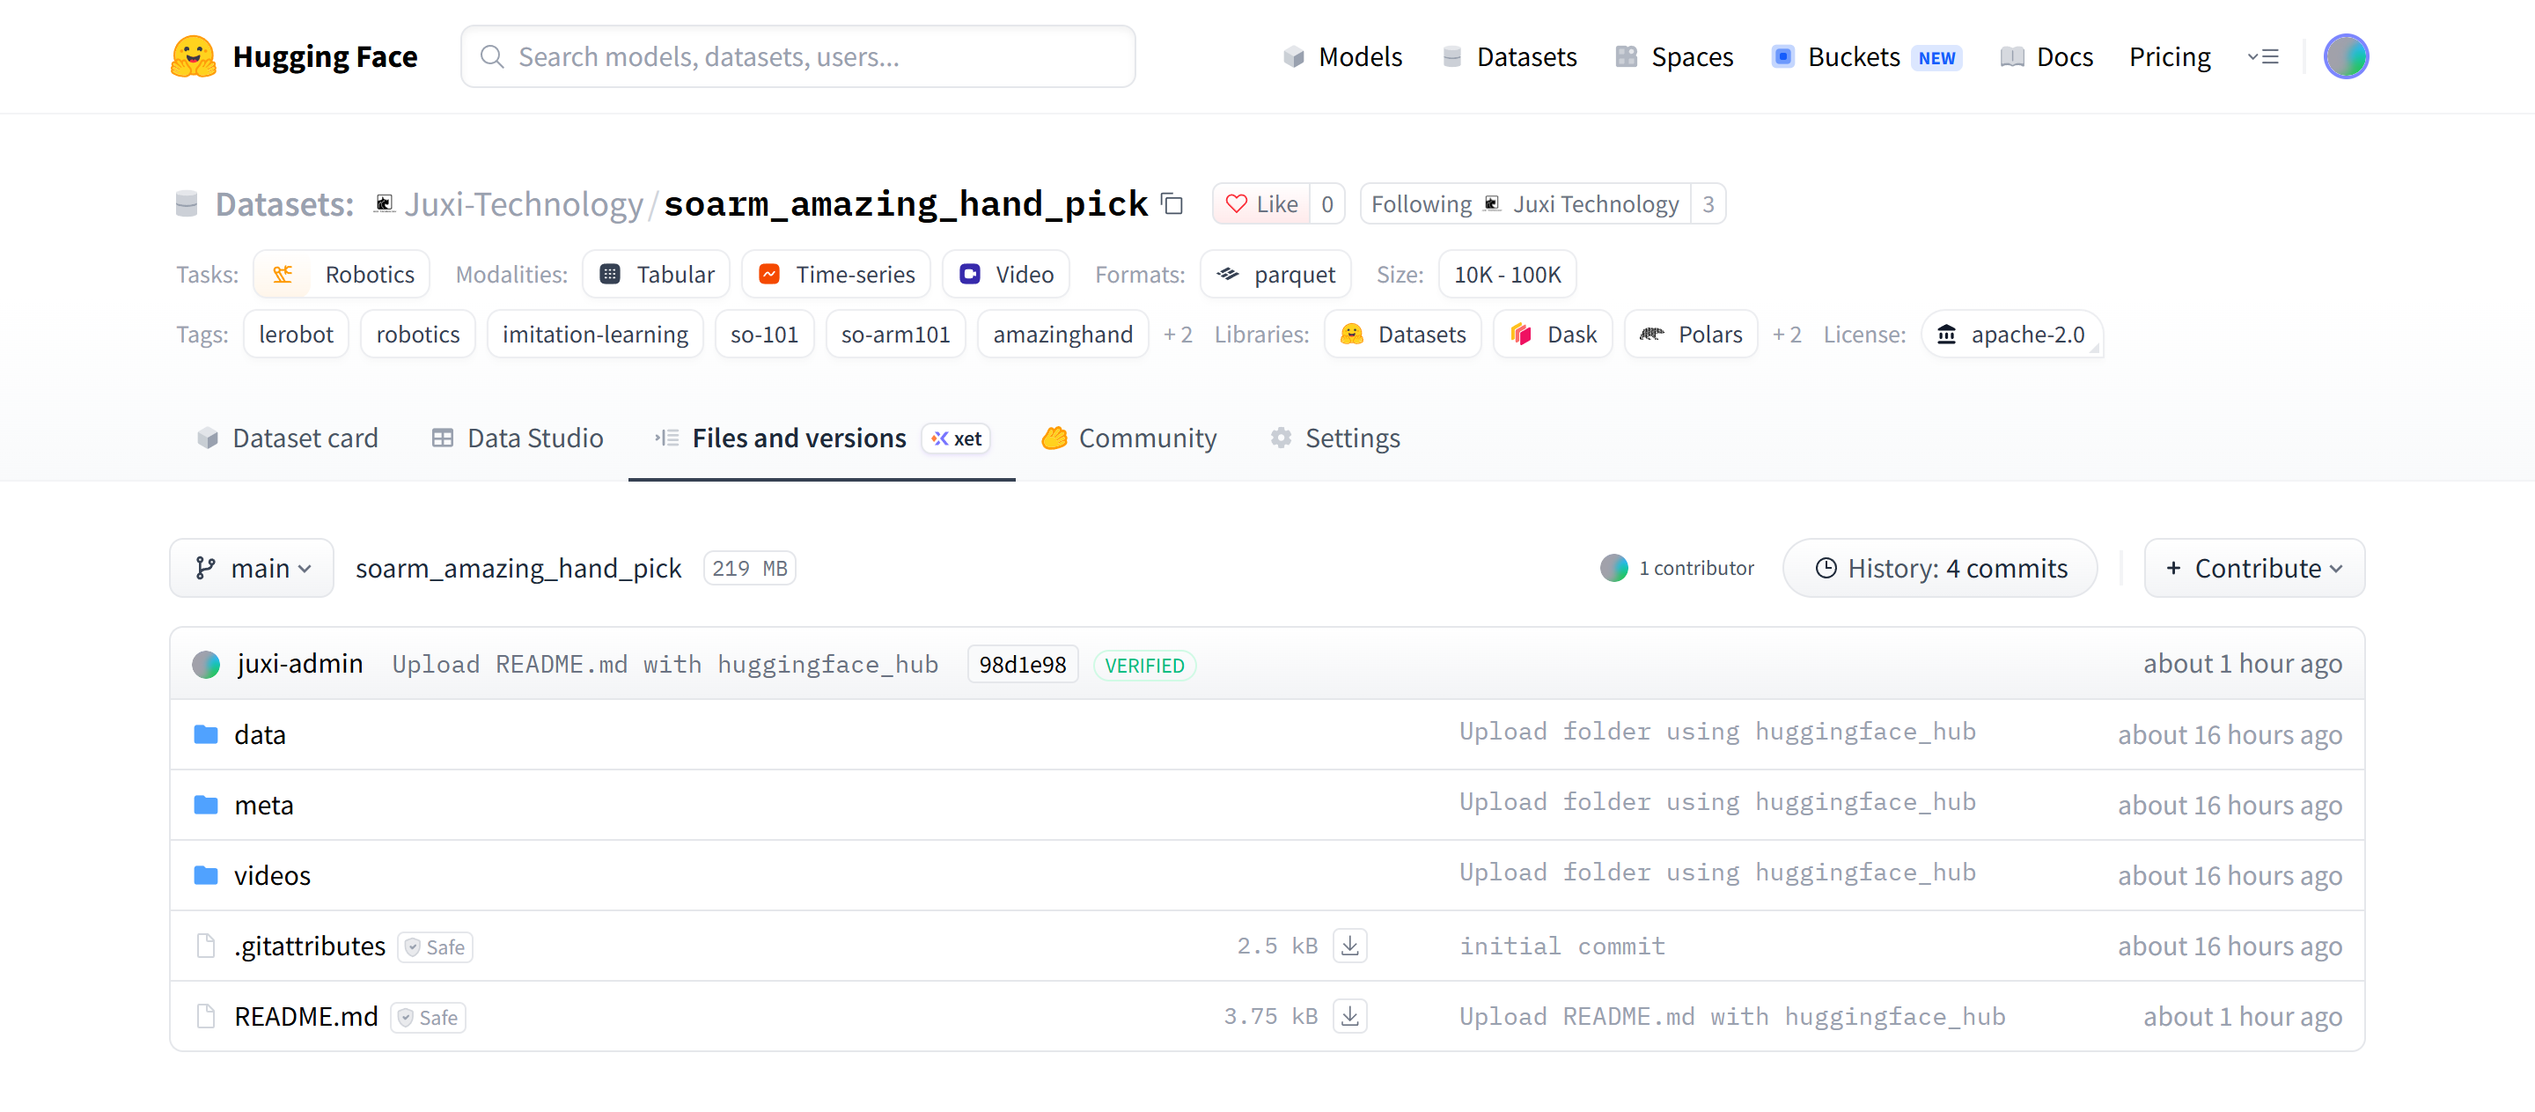
Task: Click the lerobot tag
Action: coord(297,334)
